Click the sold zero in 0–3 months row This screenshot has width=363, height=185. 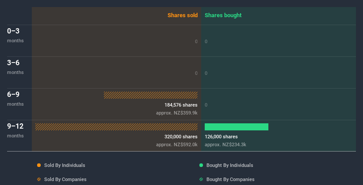(x=196, y=41)
